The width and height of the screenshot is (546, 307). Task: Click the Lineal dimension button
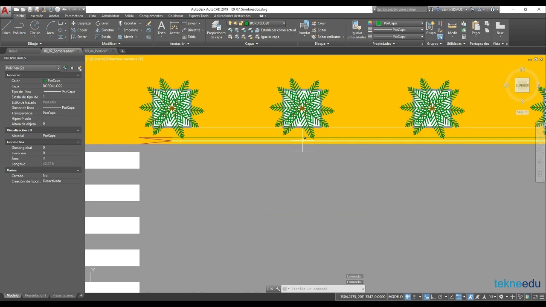tap(189, 23)
